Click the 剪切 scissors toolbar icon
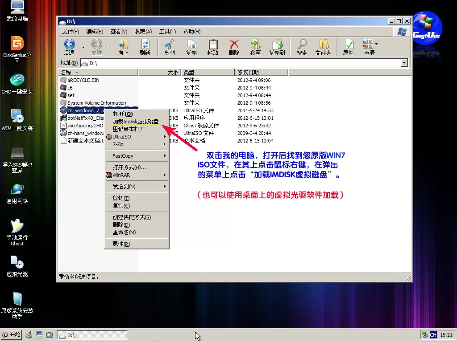The width and height of the screenshot is (457, 342). (x=170, y=44)
